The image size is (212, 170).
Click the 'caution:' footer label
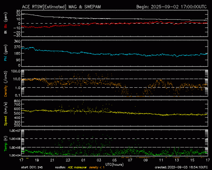coord(60,167)
